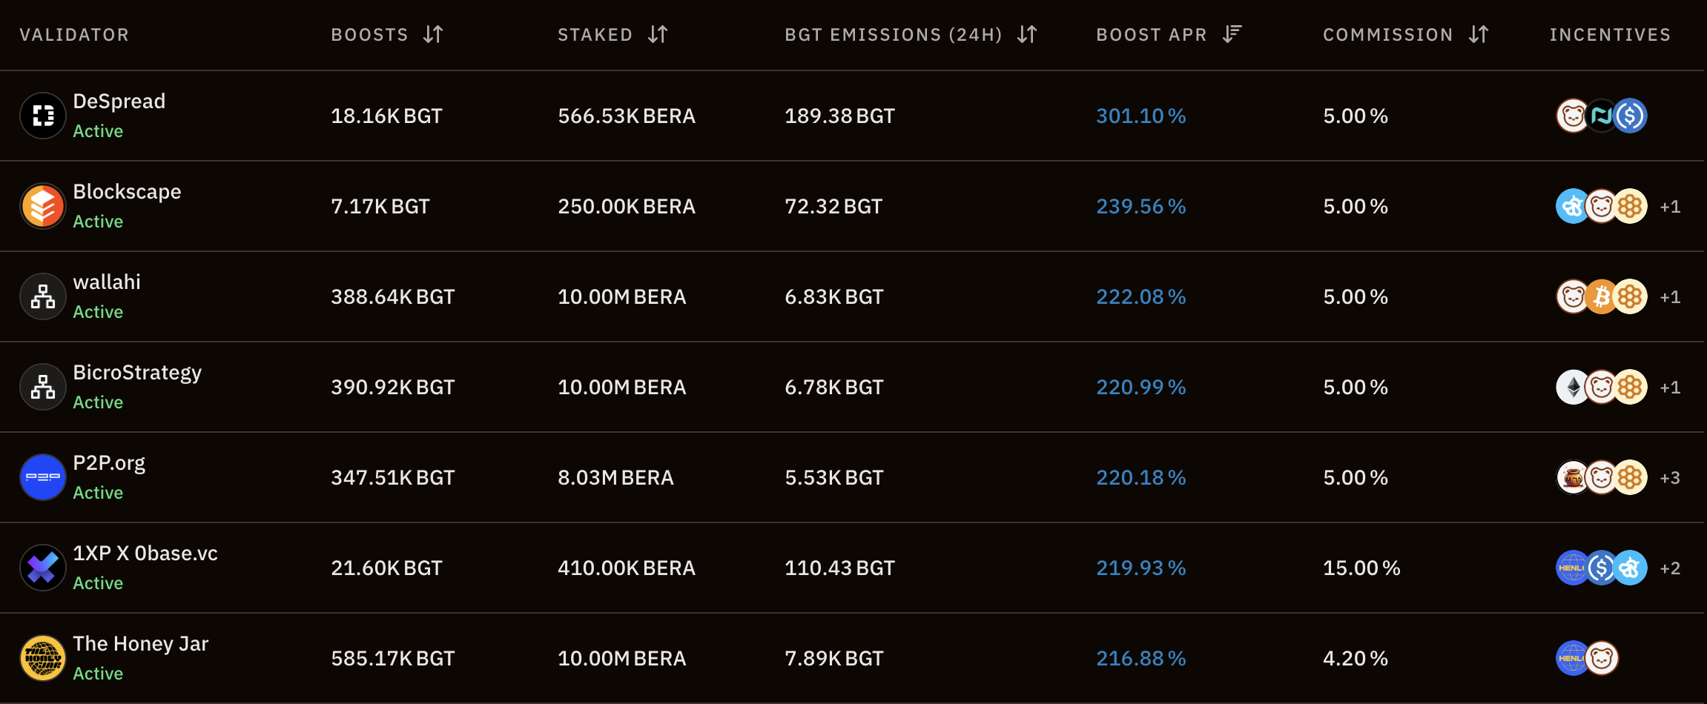Click the 301.10% Boost APR value

(1141, 116)
